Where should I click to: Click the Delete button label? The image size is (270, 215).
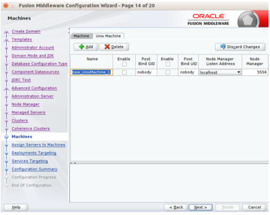[117, 47]
